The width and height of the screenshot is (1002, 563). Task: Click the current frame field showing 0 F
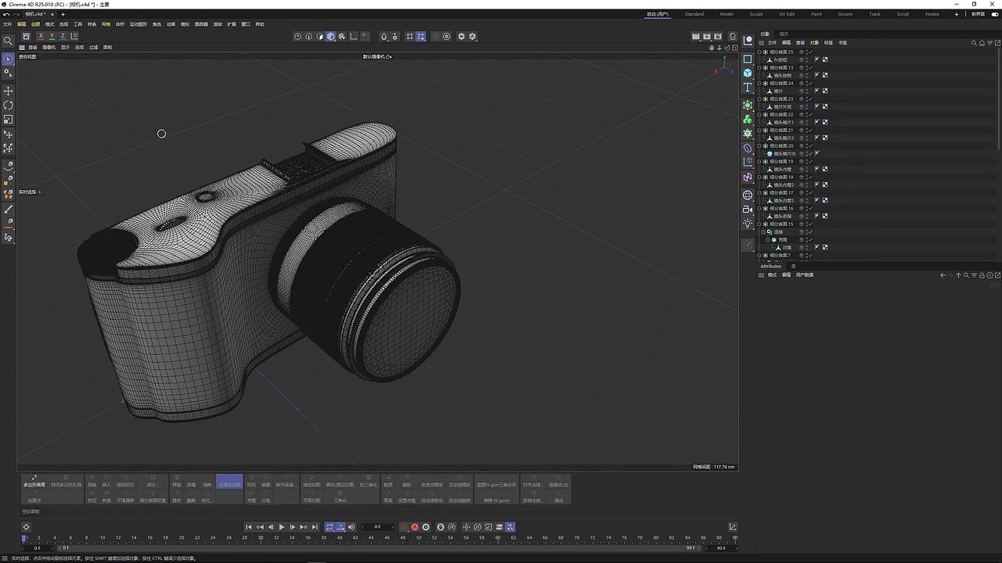point(378,527)
